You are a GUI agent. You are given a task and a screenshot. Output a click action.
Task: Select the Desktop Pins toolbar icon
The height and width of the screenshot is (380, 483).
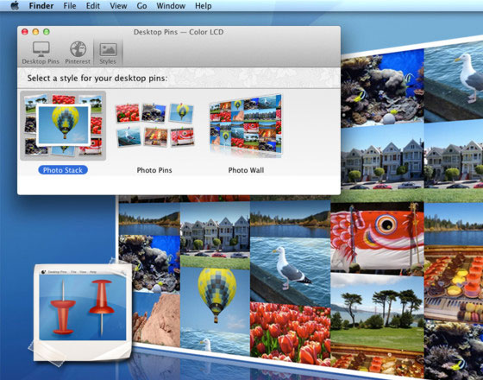click(x=41, y=53)
